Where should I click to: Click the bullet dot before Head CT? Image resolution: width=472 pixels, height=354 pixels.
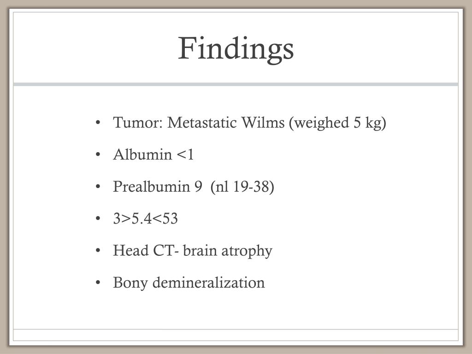98,250
